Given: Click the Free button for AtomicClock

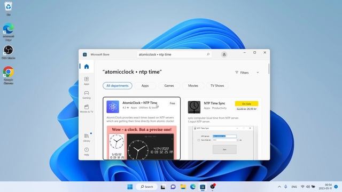Looking at the screenshot, I should click(x=172, y=103).
